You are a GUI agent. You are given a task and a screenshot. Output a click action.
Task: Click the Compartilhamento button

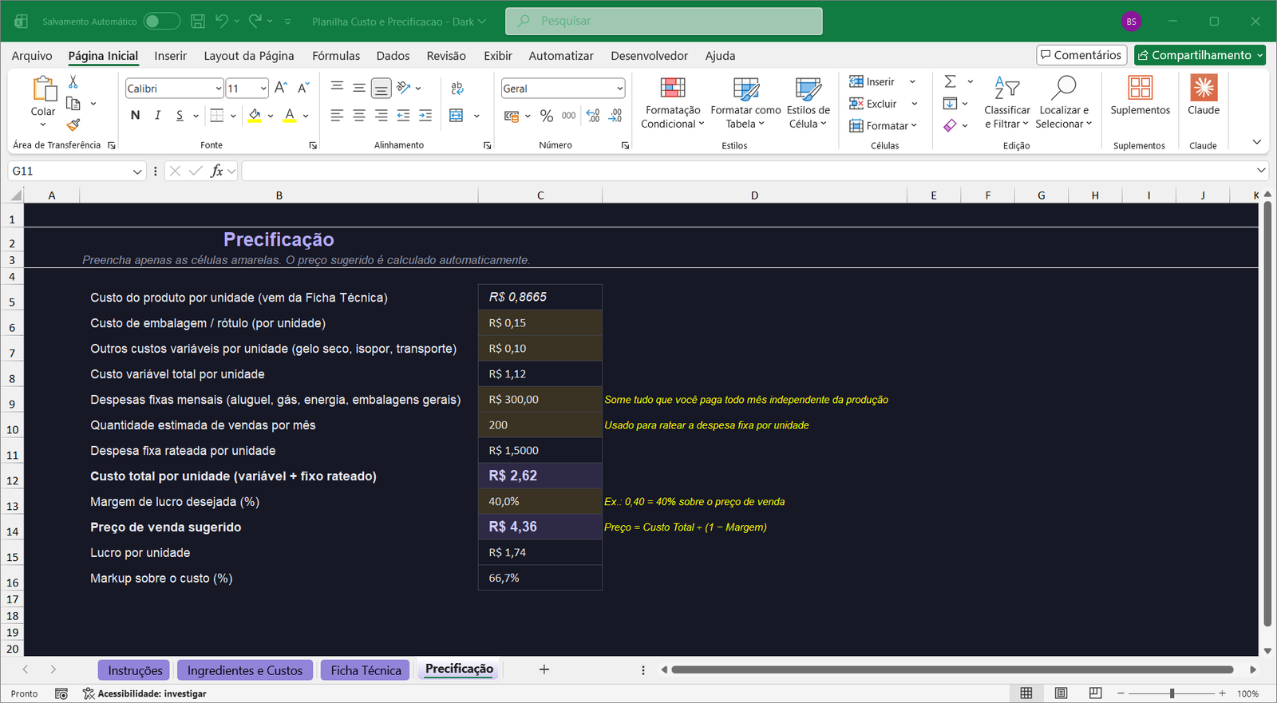pos(1200,55)
